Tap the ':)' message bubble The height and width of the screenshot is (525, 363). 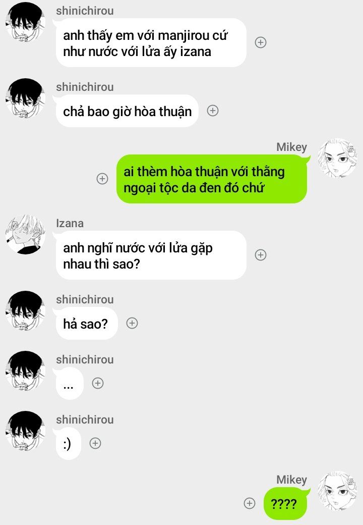point(69,444)
